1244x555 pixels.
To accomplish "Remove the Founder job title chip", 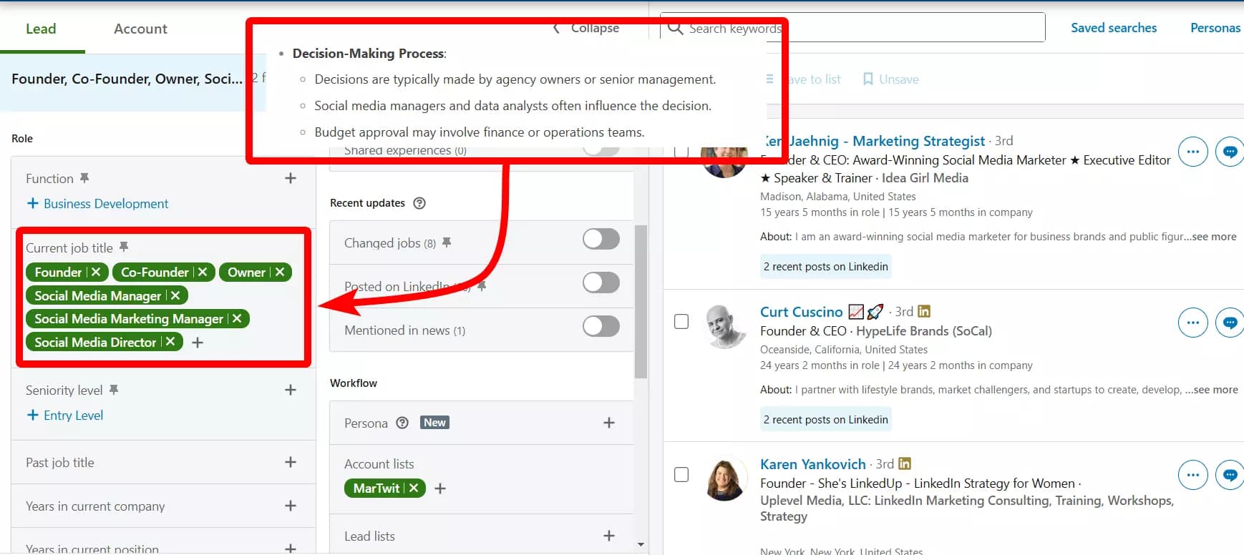I will pyautogui.click(x=96, y=272).
